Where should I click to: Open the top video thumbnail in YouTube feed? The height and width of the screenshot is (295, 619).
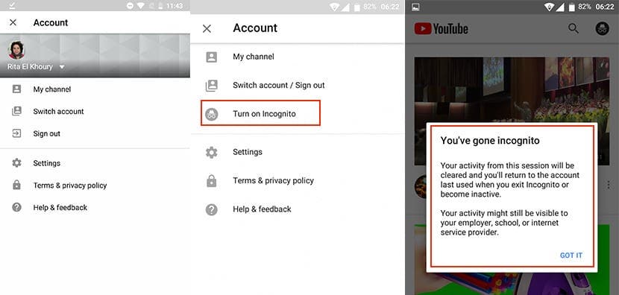pyautogui.click(x=512, y=90)
